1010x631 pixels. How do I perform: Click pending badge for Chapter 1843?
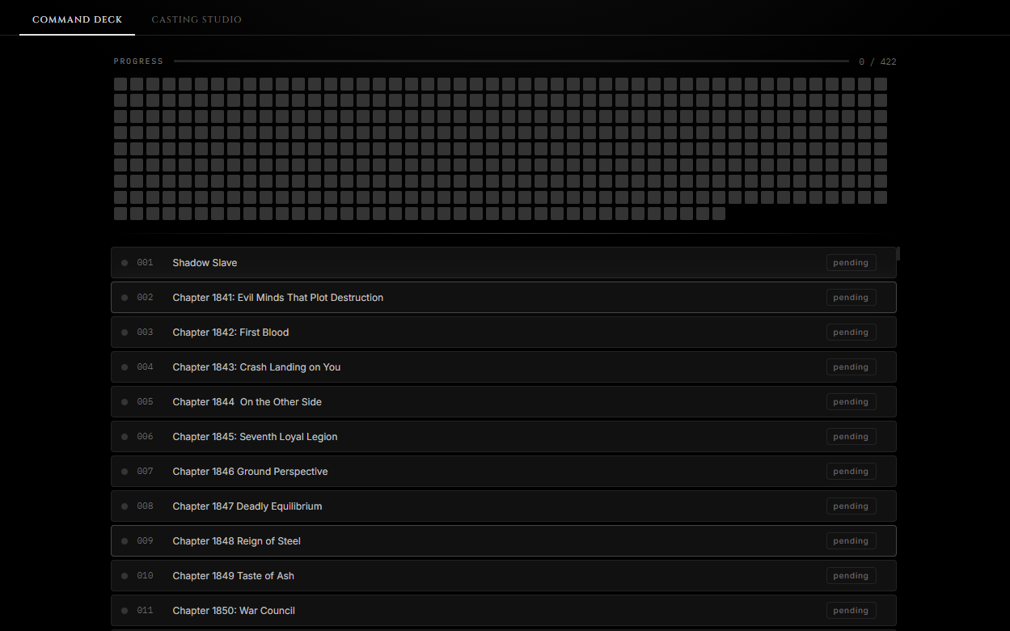[851, 367]
